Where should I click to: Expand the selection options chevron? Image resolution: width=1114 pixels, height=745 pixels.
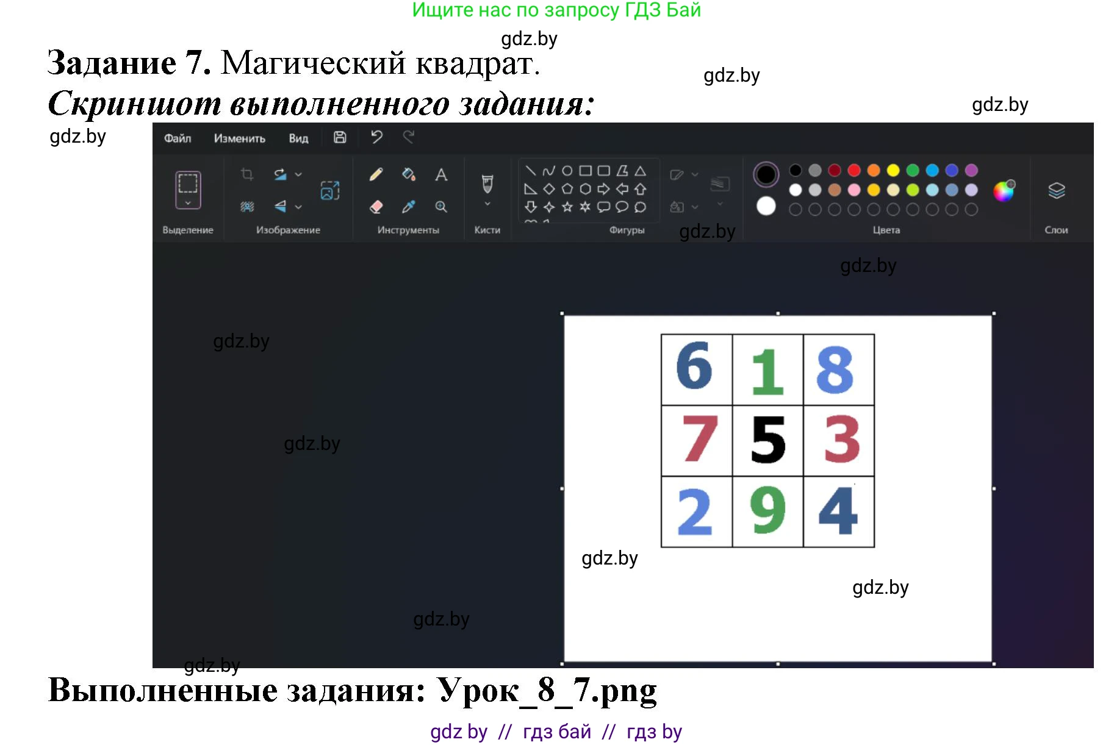pos(188,203)
